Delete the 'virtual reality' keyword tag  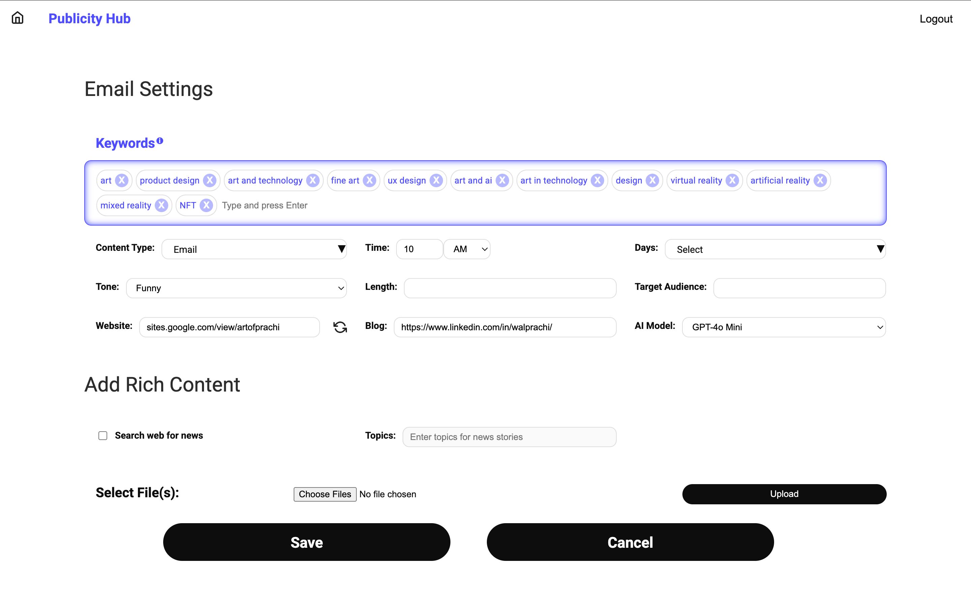[x=732, y=180]
